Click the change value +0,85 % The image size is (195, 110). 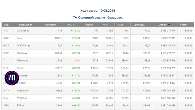[76, 106]
